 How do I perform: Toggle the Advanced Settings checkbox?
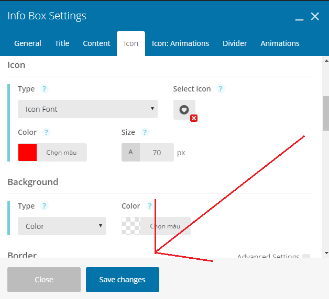[306, 257]
